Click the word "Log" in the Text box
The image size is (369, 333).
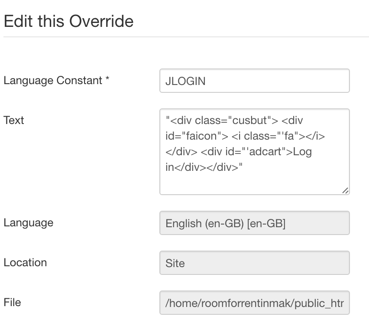tap(302, 152)
